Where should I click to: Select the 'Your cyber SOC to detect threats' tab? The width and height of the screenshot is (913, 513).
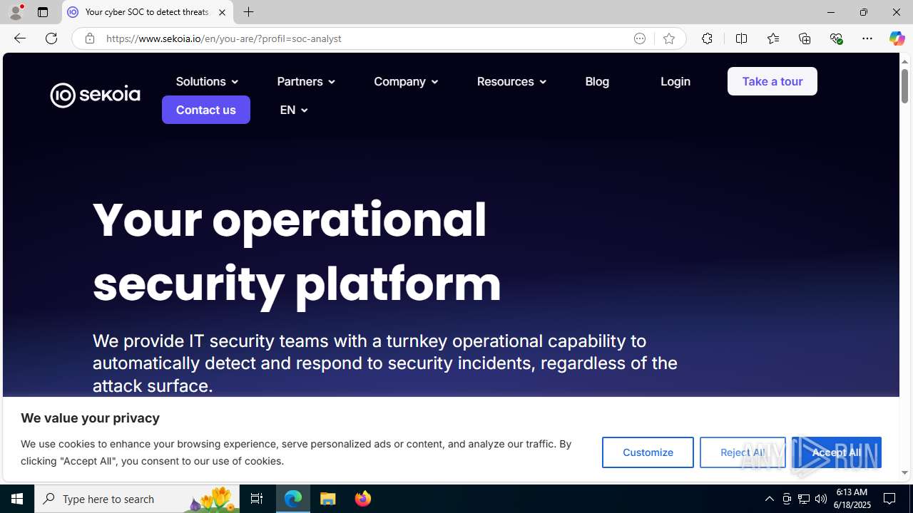(148, 12)
